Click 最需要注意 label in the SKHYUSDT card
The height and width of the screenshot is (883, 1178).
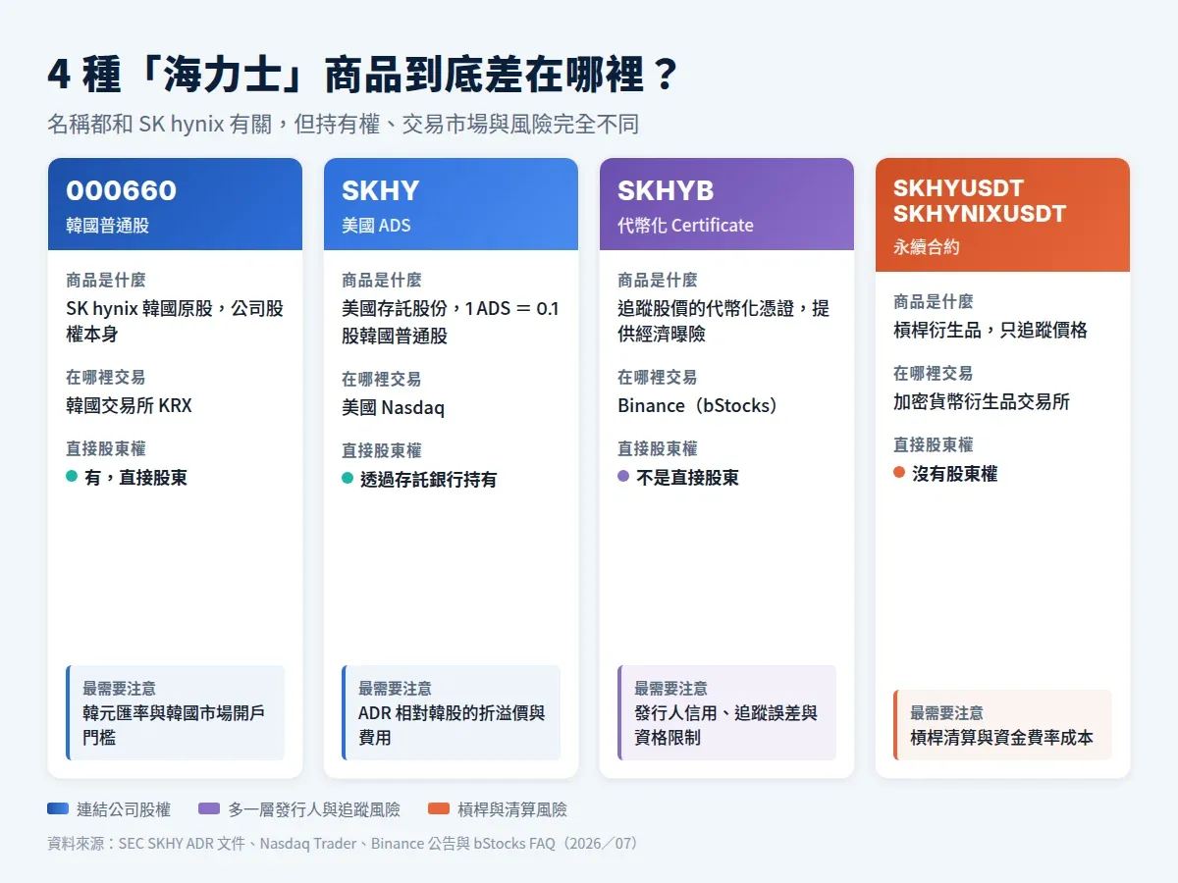pos(946,713)
